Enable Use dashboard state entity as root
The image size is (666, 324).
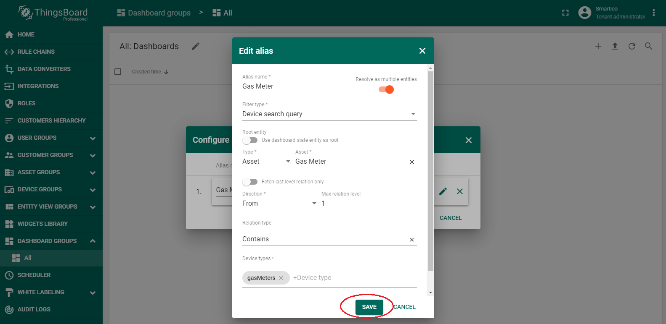(x=250, y=140)
